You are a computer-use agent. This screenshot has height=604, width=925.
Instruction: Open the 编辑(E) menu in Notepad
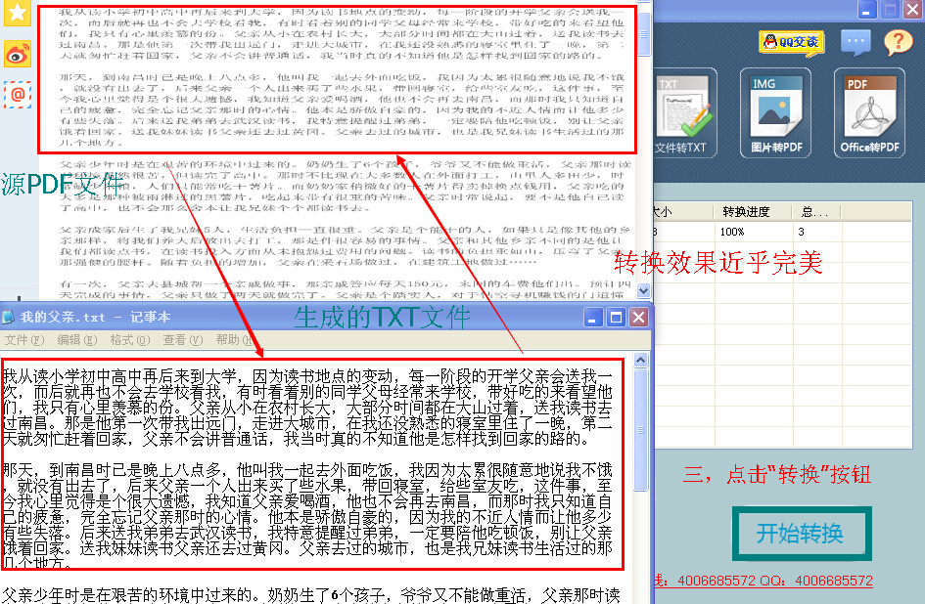tap(76, 340)
